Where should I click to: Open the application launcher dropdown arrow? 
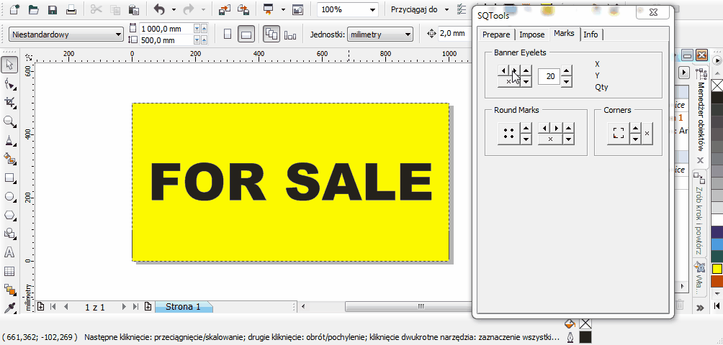pos(283,9)
